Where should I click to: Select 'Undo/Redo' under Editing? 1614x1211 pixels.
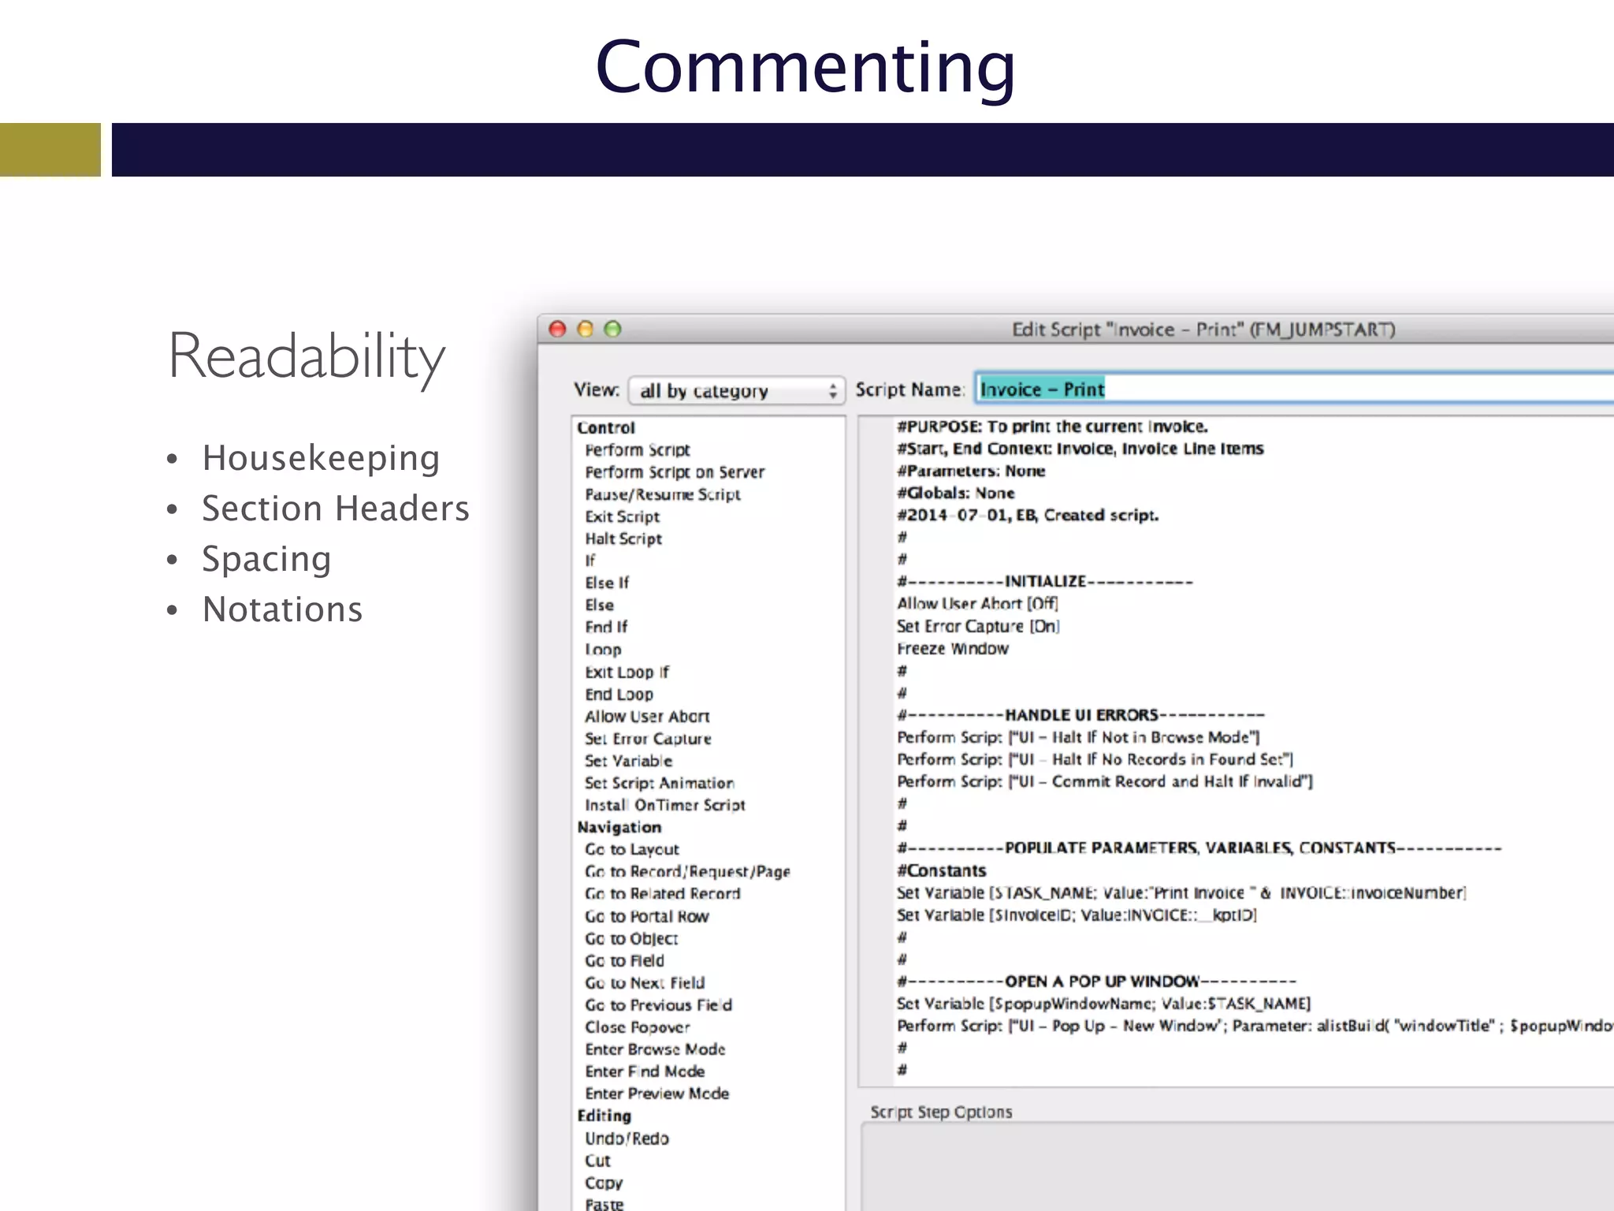(627, 1138)
